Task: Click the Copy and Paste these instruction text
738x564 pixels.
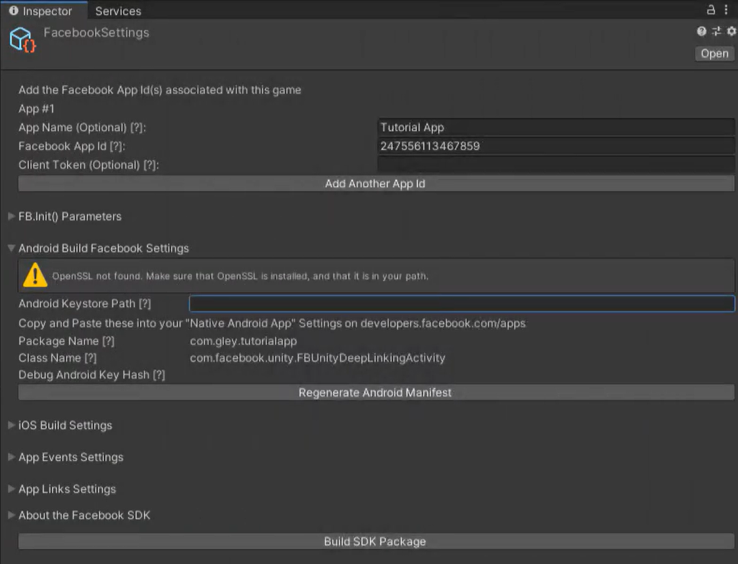Action: point(272,323)
